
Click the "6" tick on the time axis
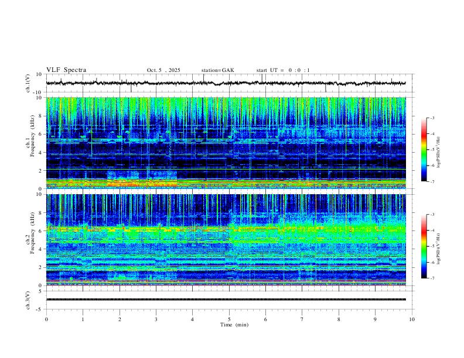point(265,319)
